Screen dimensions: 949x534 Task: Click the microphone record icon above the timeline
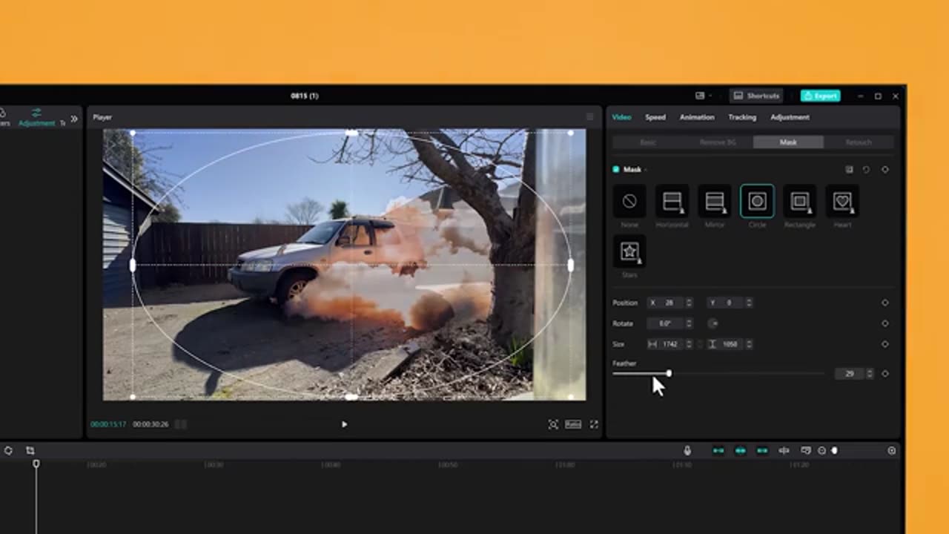point(687,450)
